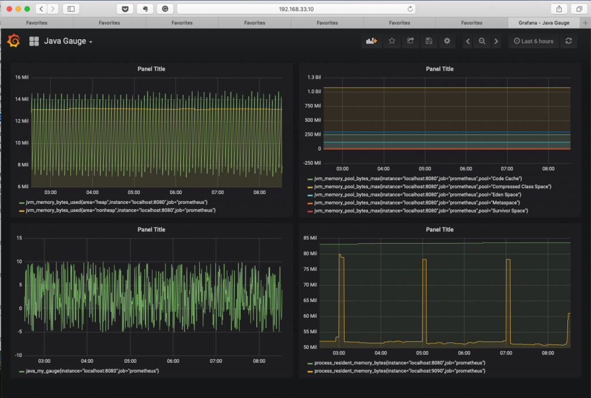The width and height of the screenshot is (591, 398).
Task: Open the first Favorites bookmark folder
Action: coord(36,23)
